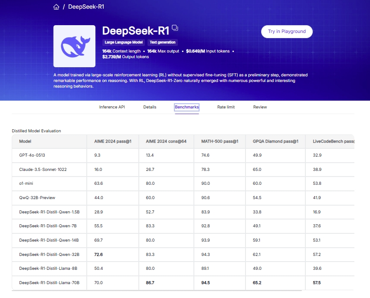Open Try in Playground

[x=287, y=32]
